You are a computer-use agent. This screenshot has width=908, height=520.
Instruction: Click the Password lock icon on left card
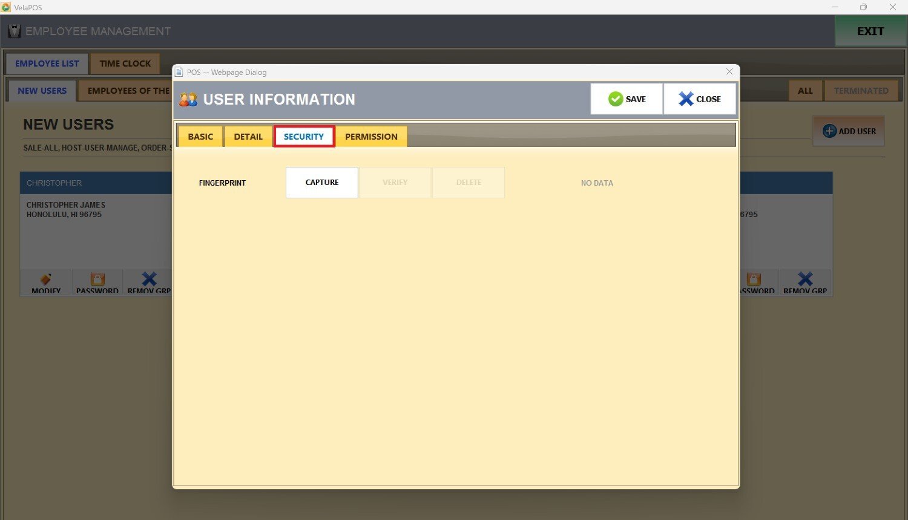(97, 279)
